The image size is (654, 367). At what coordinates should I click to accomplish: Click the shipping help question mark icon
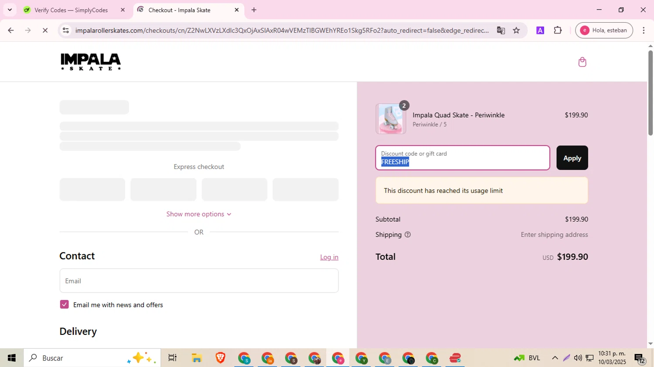point(408,235)
